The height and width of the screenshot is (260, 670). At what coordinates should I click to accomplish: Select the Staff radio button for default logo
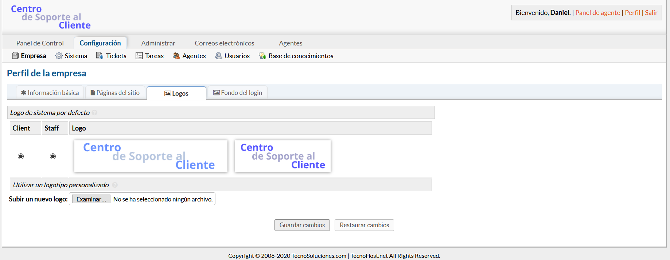coord(53,156)
